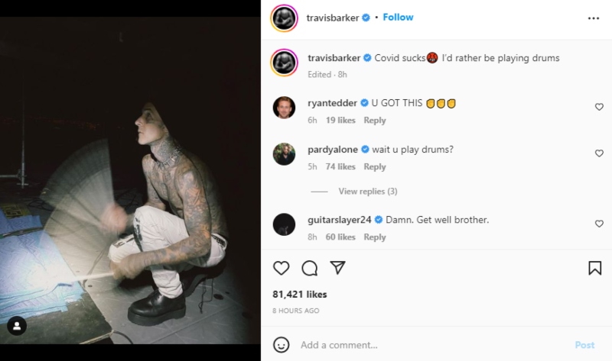This screenshot has width=612, height=361.
Task: Like guitarslayer24's comment
Action: pos(599,224)
